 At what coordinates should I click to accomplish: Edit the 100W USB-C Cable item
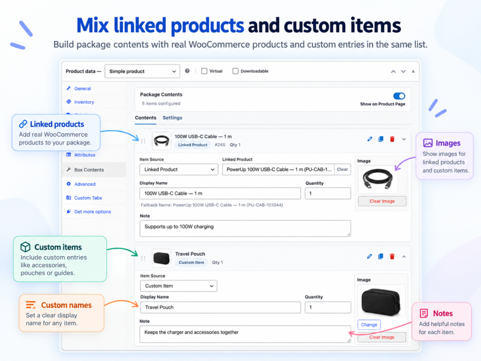370,139
